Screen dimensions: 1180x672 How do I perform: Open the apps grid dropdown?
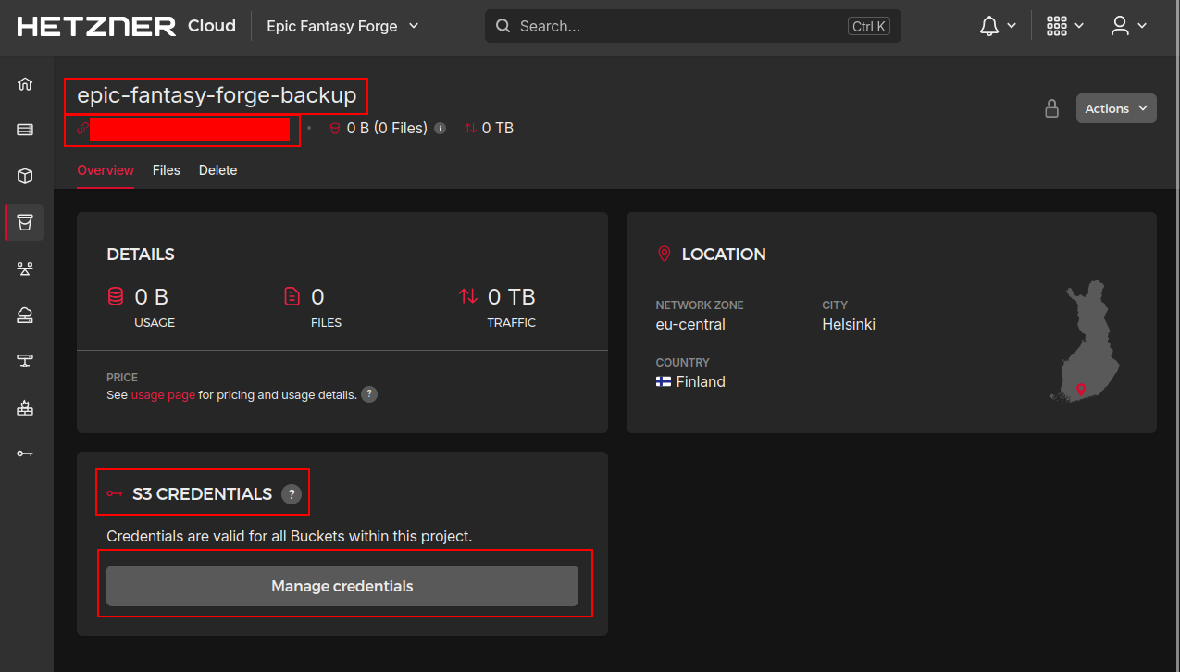[1065, 26]
